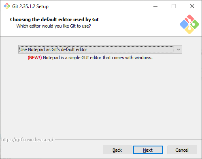Click the large Git logo in the header
The height and width of the screenshot is (159, 202).
click(x=189, y=24)
